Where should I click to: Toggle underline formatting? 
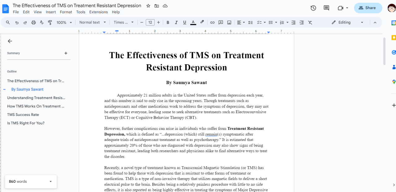point(185,23)
